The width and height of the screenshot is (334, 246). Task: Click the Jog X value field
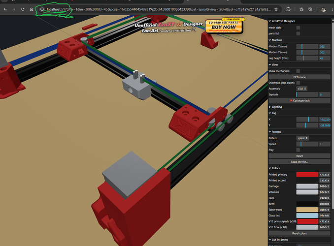pos(325,120)
